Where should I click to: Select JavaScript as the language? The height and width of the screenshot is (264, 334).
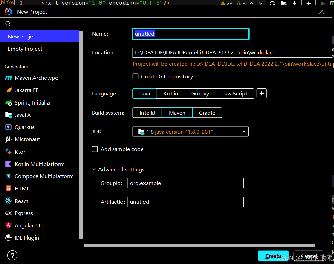235,94
